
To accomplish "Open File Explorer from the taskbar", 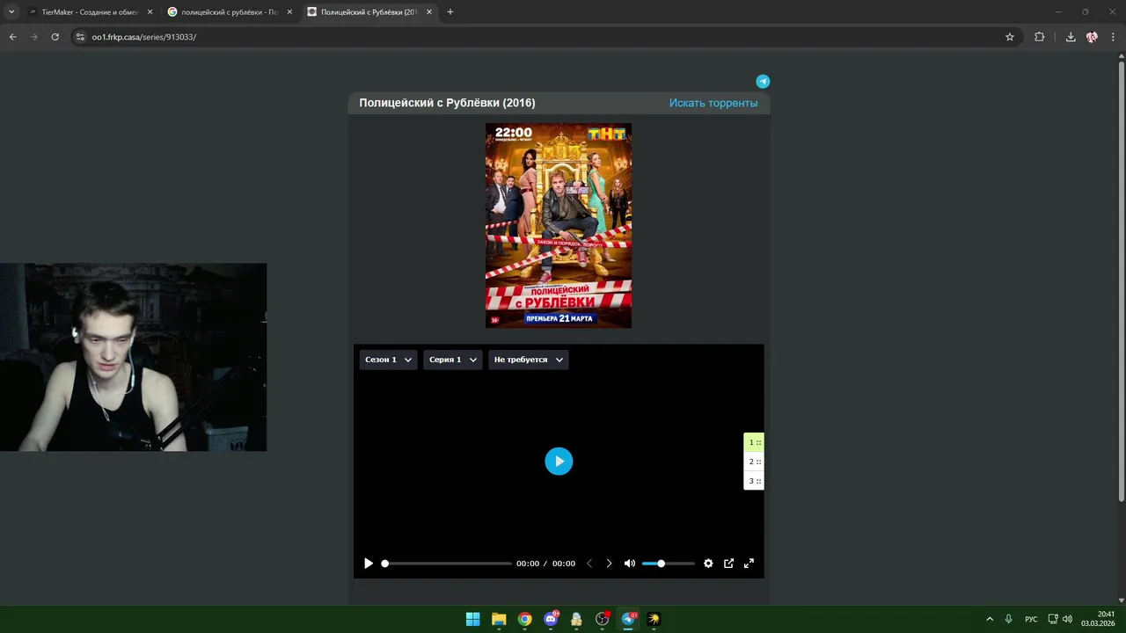I will click(x=499, y=619).
